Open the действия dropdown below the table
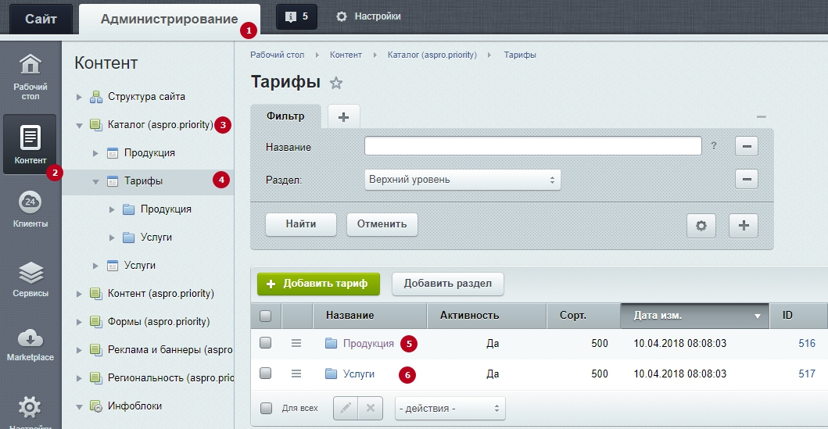 click(450, 409)
